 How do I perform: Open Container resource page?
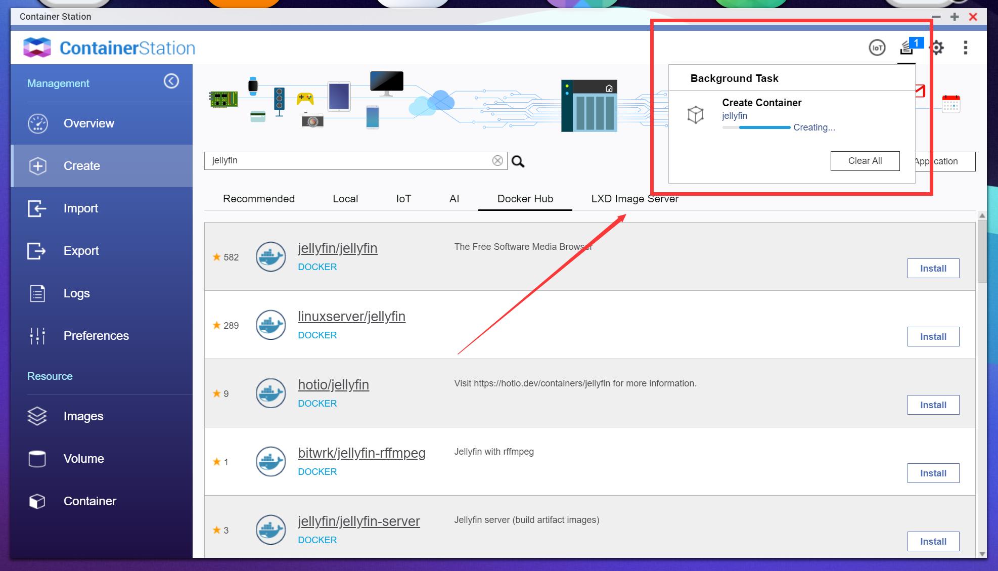click(89, 501)
